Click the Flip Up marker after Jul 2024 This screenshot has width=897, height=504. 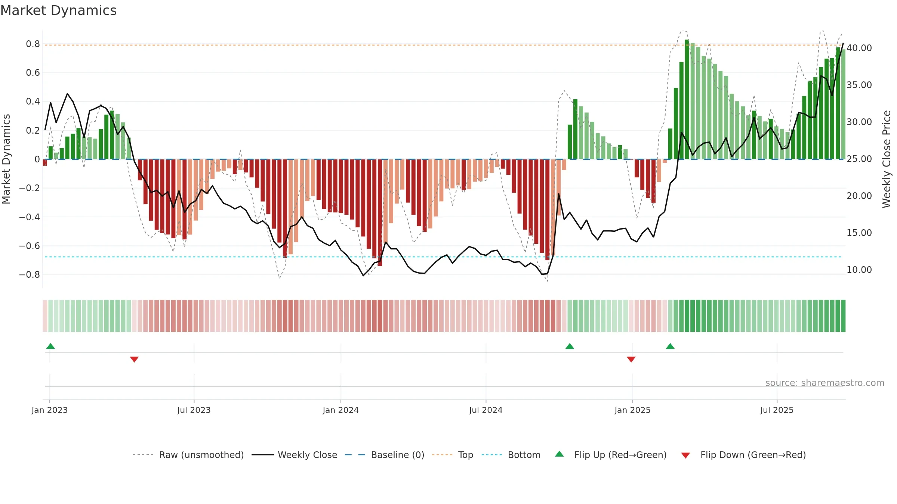tap(570, 346)
